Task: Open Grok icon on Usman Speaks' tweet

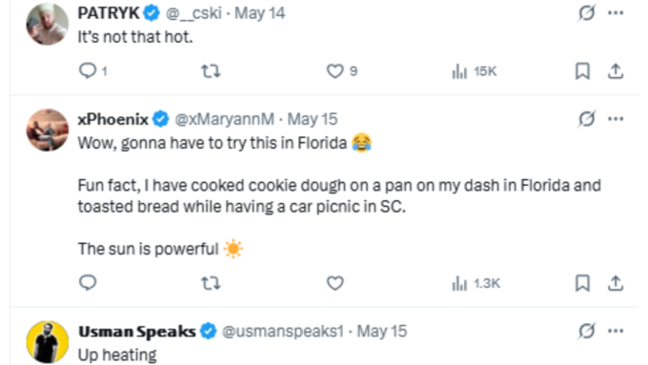Action: click(586, 331)
